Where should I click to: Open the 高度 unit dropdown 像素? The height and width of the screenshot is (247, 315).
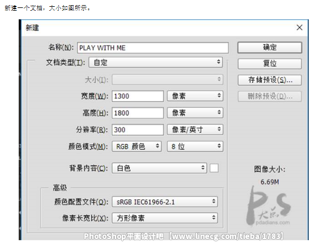click(x=195, y=113)
